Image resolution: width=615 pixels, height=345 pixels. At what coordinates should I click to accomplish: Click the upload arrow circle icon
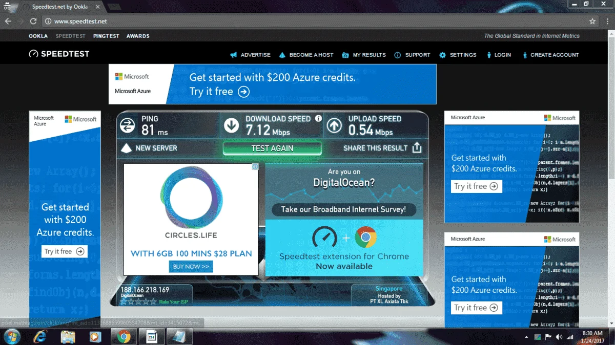pos(334,125)
